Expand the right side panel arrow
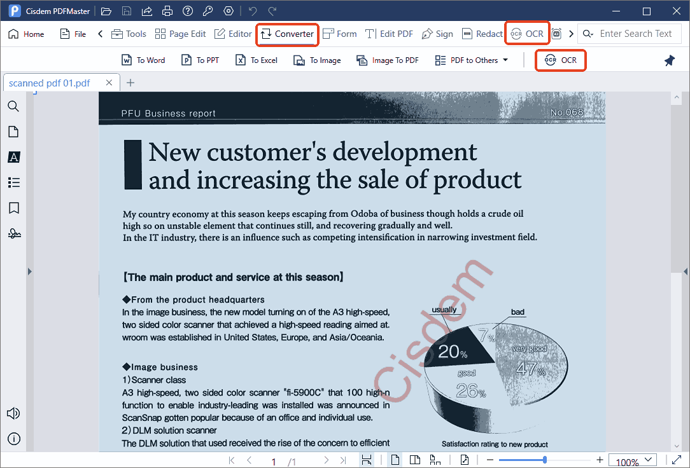690x468 pixels. pos(686,272)
